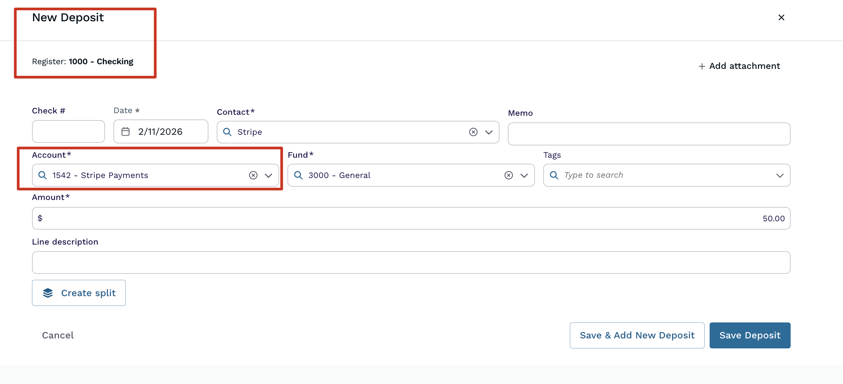Open the Tags dropdown chevron
The width and height of the screenshot is (843, 384).
click(x=780, y=176)
